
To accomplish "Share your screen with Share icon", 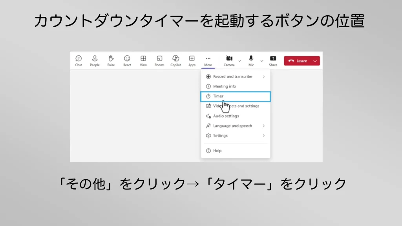I will coord(273,60).
